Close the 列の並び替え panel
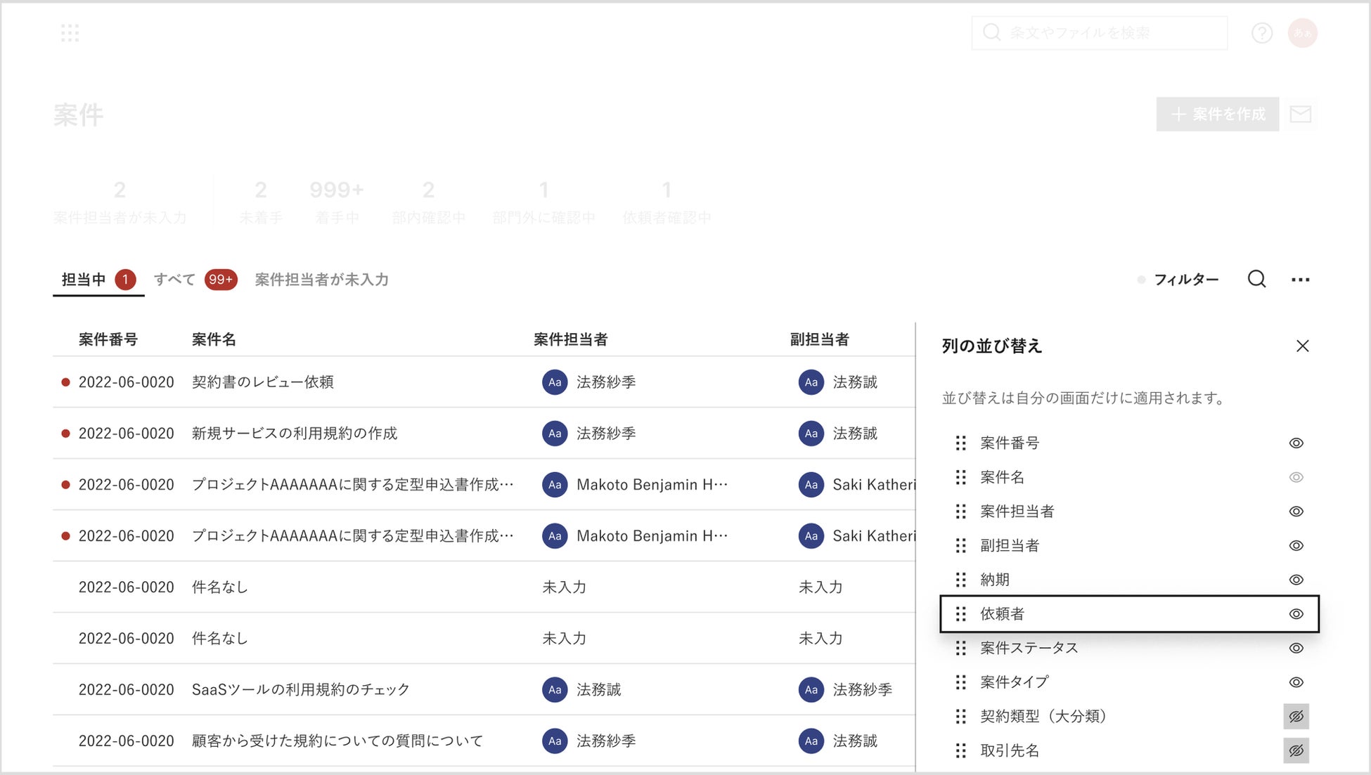1371x775 pixels. [x=1302, y=346]
